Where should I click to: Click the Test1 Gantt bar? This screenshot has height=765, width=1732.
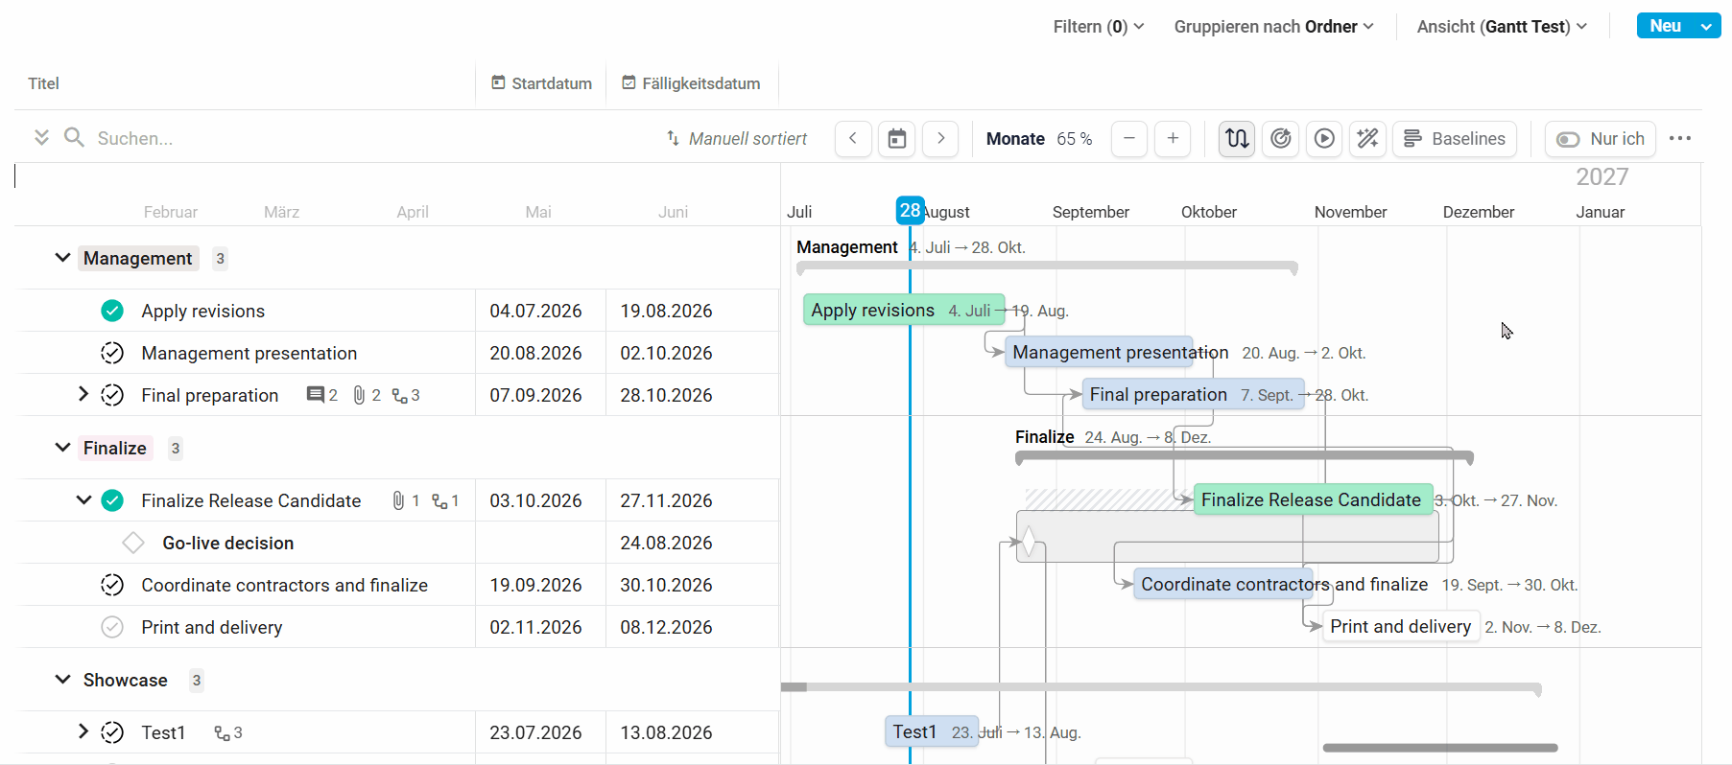932,731
